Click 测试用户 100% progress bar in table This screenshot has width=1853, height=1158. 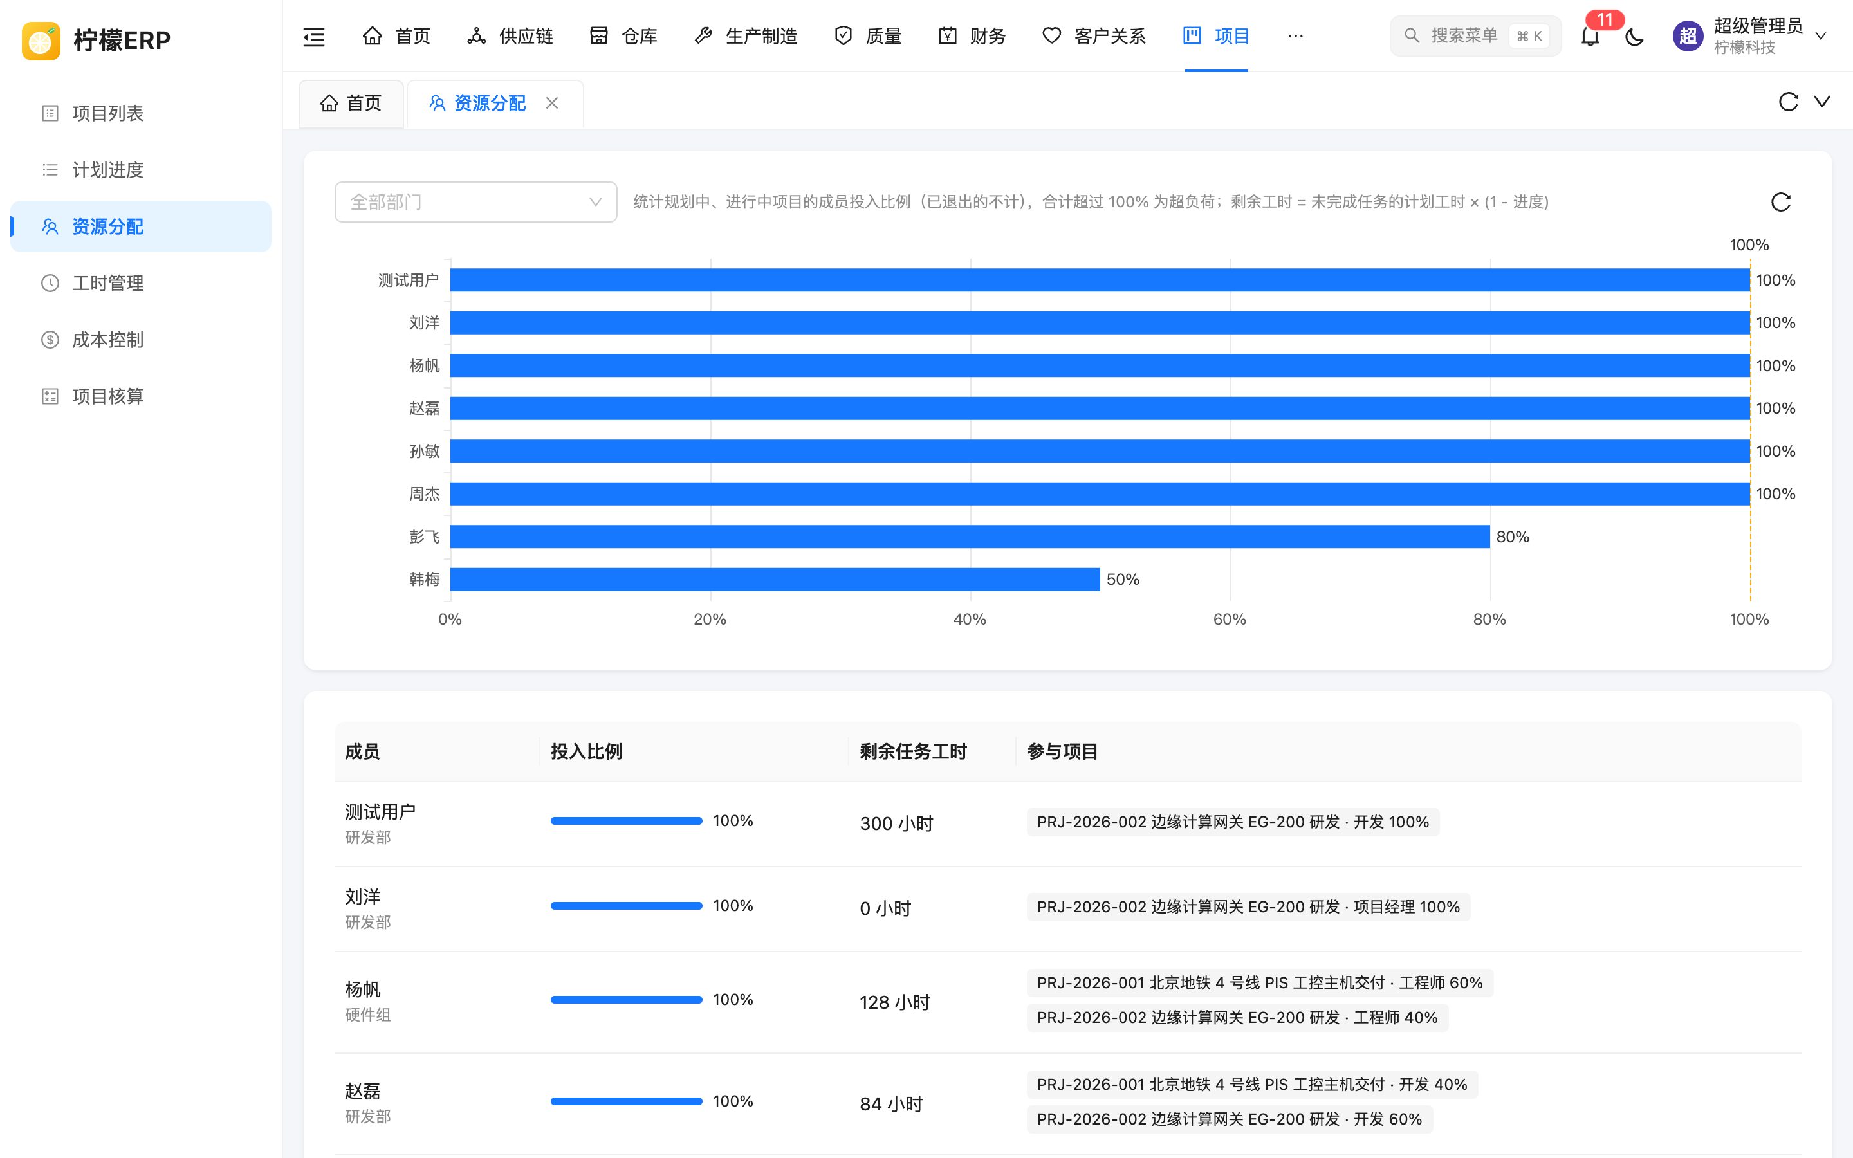626,821
